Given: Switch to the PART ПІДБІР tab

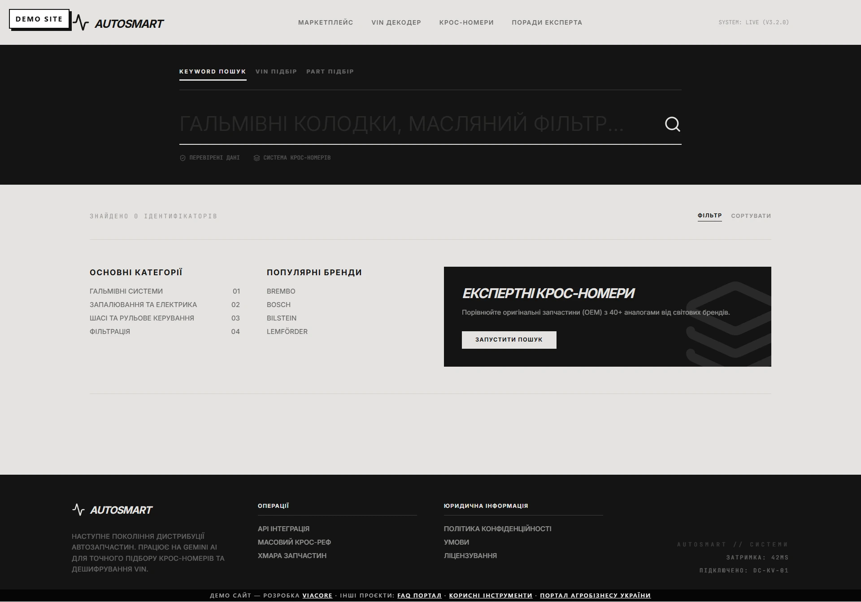Looking at the screenshot, I should point(330,72).
